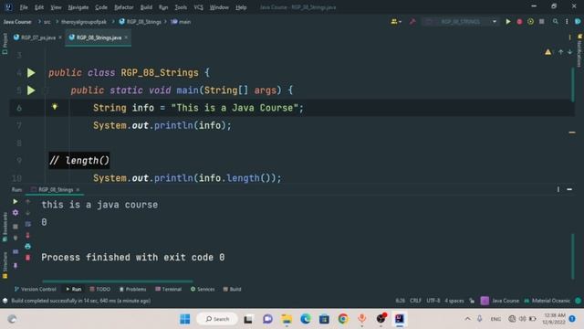Open the File menu
584x329 pixels.
pyautogui.click(x=24, y=7)
